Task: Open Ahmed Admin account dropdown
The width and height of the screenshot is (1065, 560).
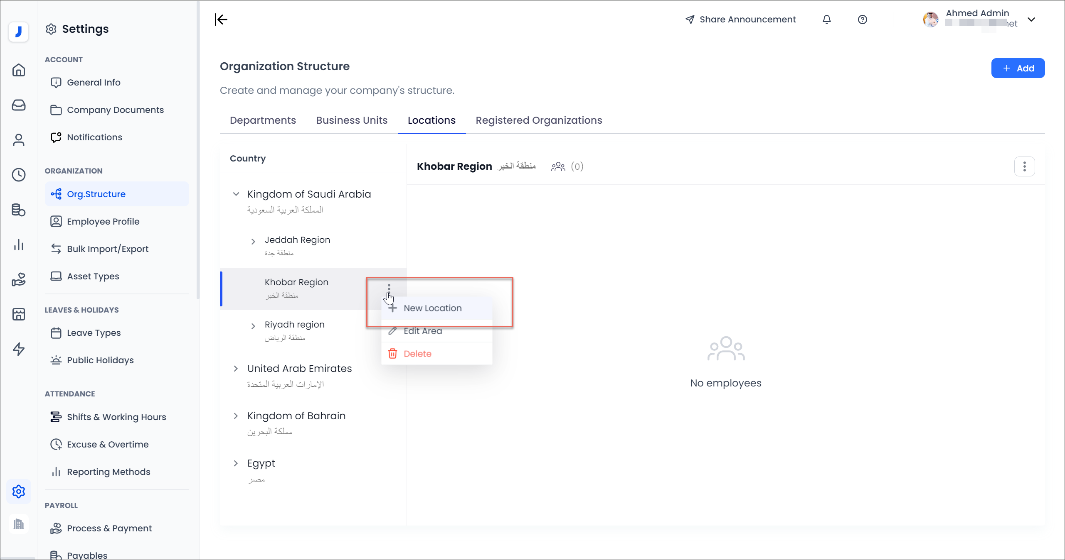Action: pyautogui.click(x=1031, y=20)
